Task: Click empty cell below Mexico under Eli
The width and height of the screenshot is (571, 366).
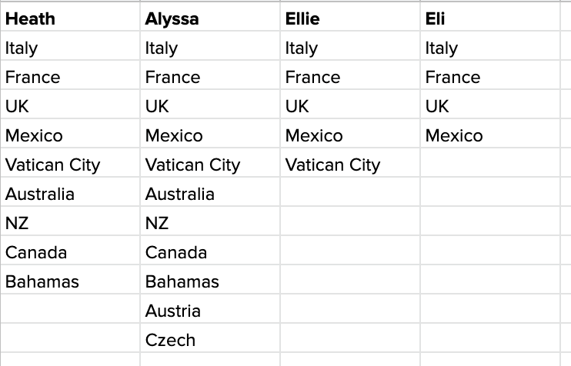Action: [490, 163]
